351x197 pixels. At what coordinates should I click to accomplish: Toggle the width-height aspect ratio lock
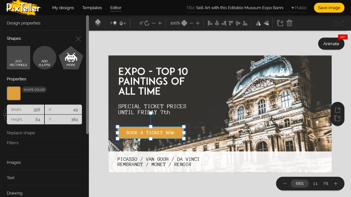coord(5,115)
